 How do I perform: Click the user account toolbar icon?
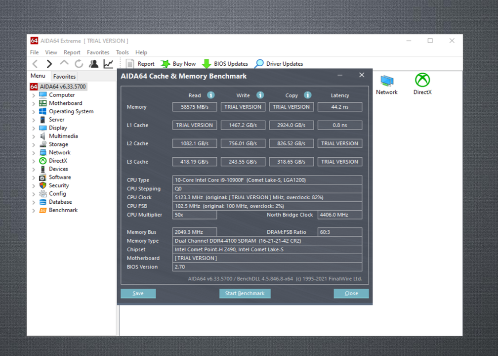pos(94,63)
